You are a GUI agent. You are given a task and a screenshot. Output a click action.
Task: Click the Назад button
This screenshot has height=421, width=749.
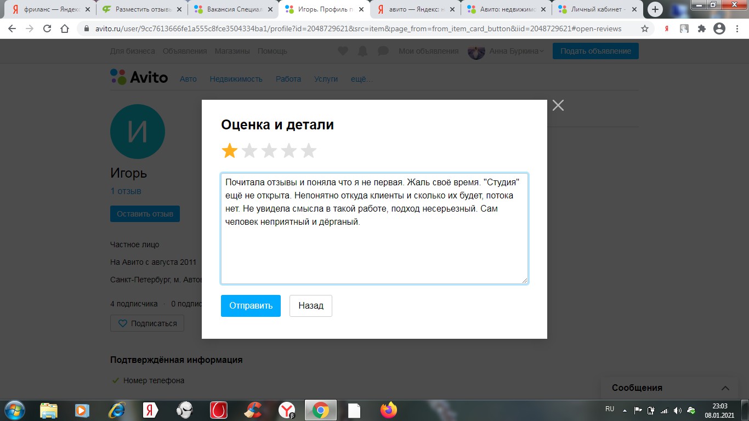[311, 306]
